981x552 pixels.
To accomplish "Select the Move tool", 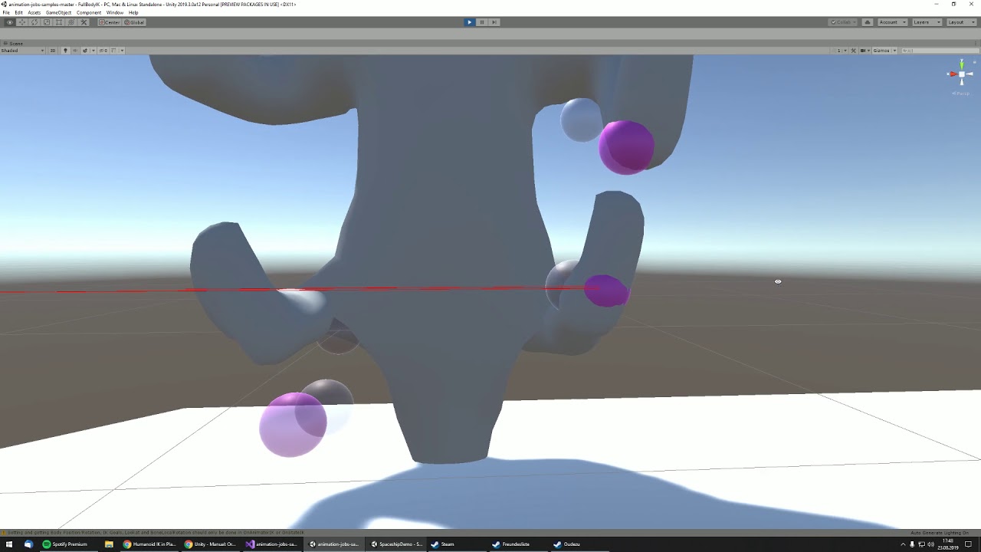I will [x=22, y=22].
